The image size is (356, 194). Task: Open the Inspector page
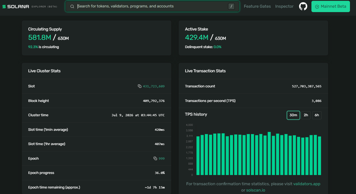[x=284, y=6]
